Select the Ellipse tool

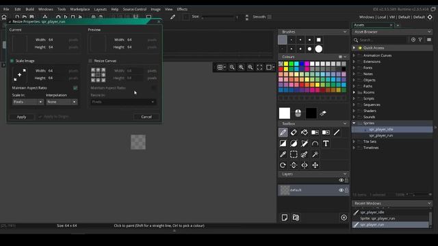(294, 143)
